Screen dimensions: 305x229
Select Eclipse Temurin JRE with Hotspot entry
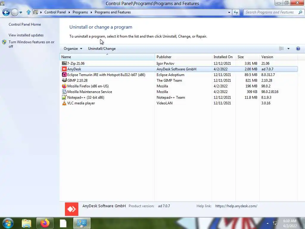179,75
